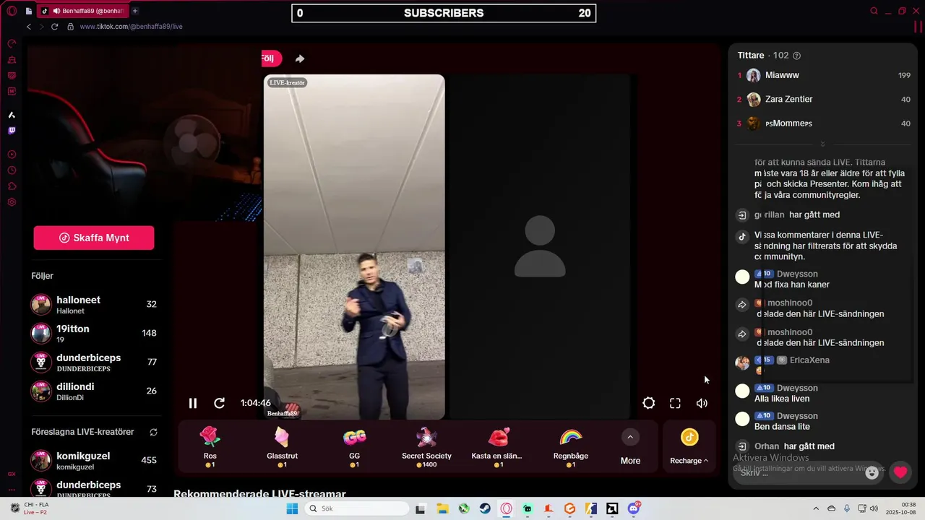Mute the live video volume
This screenshot has width=925, height=520.
702,403
